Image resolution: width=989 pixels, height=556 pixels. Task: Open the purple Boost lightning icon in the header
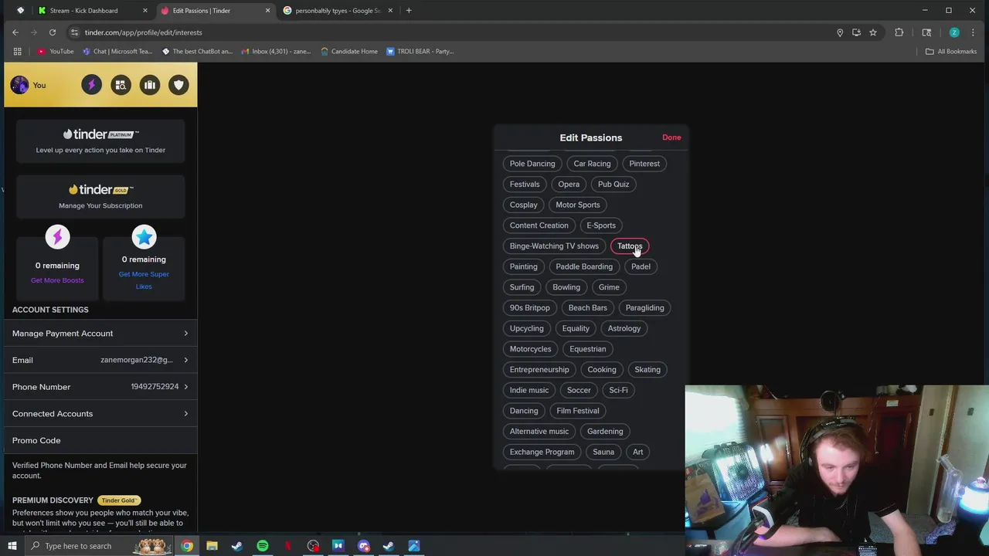91,85
